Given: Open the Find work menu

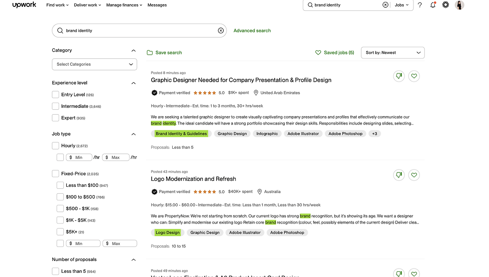Looking at the screenshot, I should point(57,5).
